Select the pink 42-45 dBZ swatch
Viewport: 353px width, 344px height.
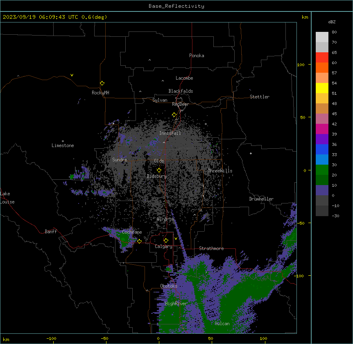coord(322,119)
